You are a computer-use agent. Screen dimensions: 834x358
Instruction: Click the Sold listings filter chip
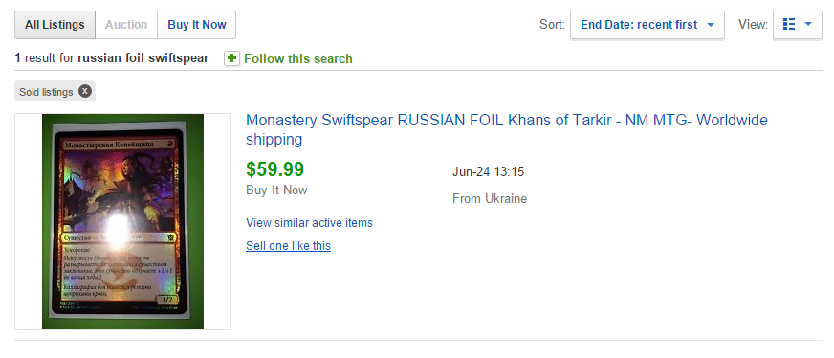point(55,91)
